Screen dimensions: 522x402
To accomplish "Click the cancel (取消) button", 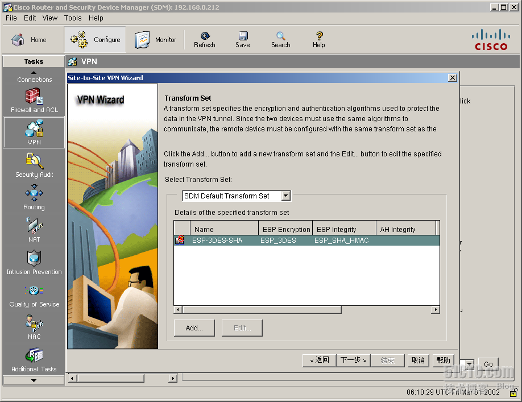I will tap(418, 360).
